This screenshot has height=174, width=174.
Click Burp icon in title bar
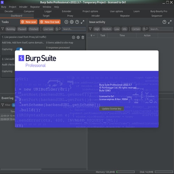click(2, 2)
